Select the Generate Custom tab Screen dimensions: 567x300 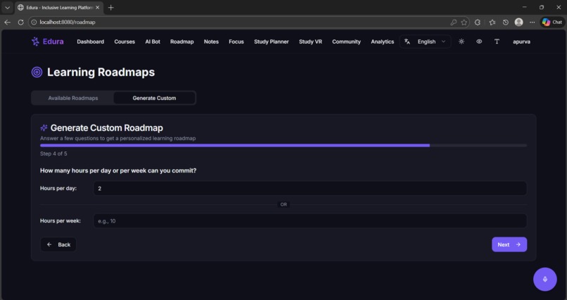154,98
